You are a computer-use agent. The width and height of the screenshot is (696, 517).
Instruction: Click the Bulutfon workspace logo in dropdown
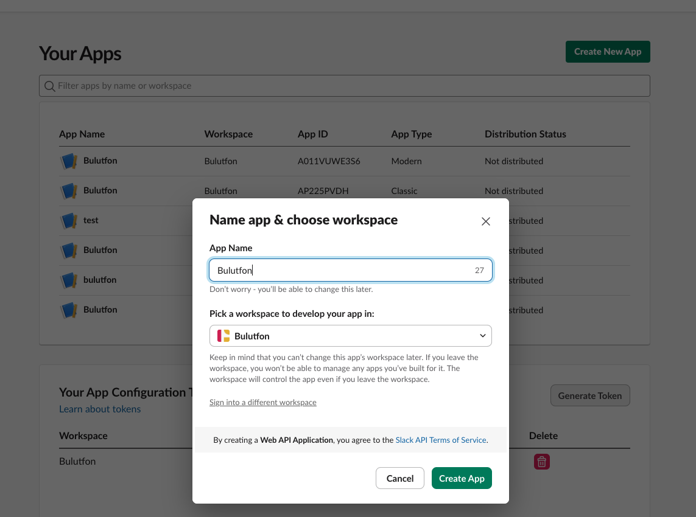click(x=223, y=336)
